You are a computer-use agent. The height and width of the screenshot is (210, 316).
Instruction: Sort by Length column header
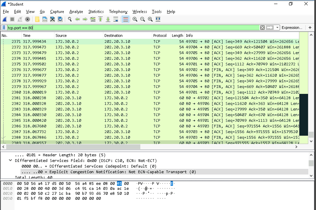(x=177, y=36)
